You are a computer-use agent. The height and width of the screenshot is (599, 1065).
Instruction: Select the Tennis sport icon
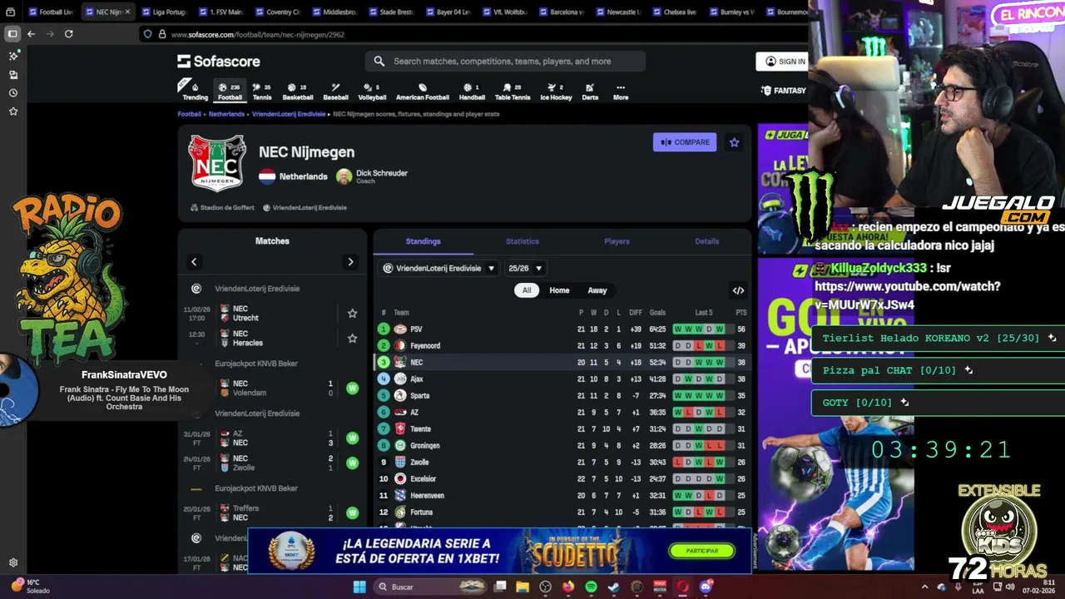261,92
